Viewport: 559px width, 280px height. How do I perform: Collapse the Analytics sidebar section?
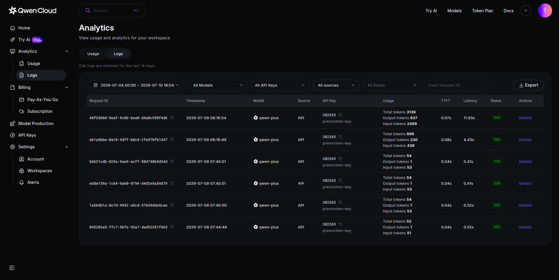pos(67,51)
